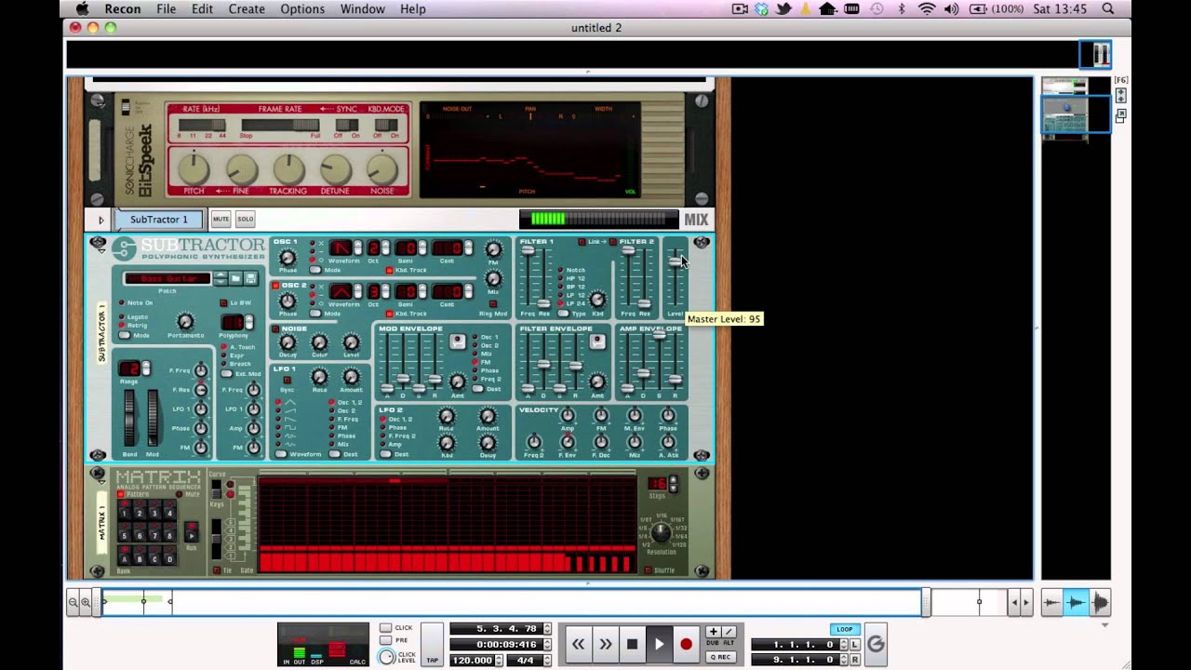This screenshot has height=670, width=1191.
Task: Open the Options menu
Action: coord(302,9)
